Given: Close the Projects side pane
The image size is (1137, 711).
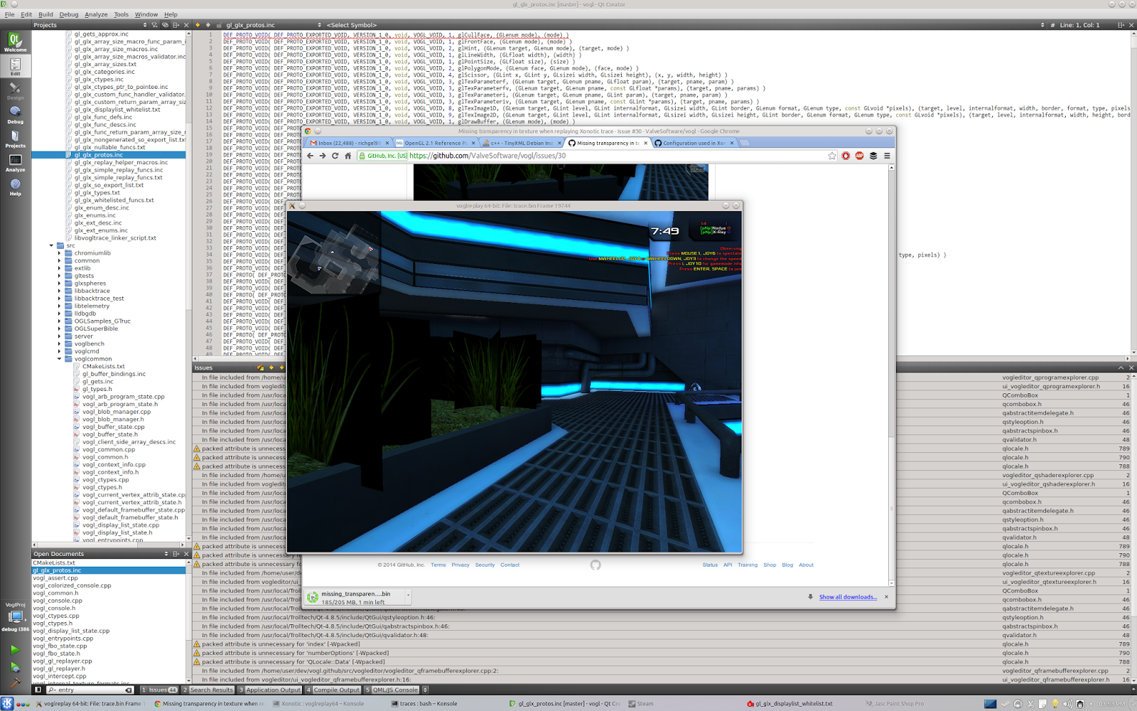Looking at the screenshot, I should pyautogui.click(x=186, y=25).
